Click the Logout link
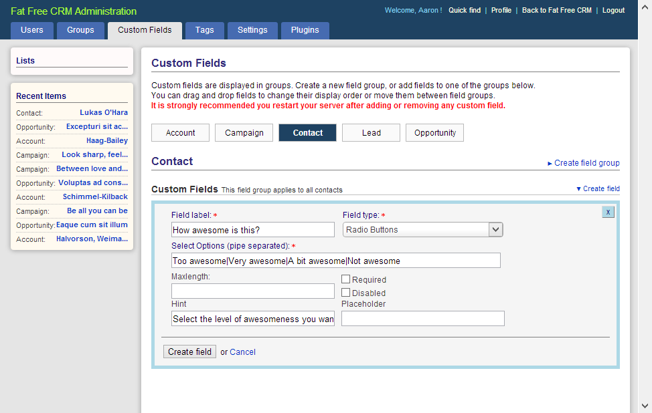652x413 pixels. click(x=613, y=11)
